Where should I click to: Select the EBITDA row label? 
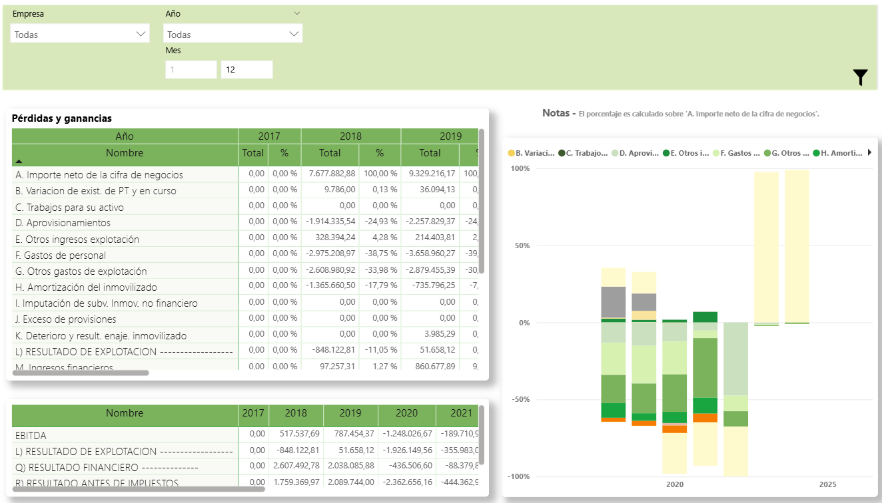(31, 435)
